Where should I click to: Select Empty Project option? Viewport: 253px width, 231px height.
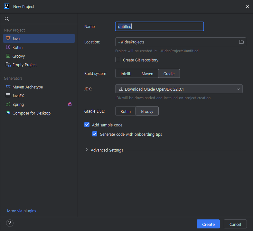(x=39, y=65)
